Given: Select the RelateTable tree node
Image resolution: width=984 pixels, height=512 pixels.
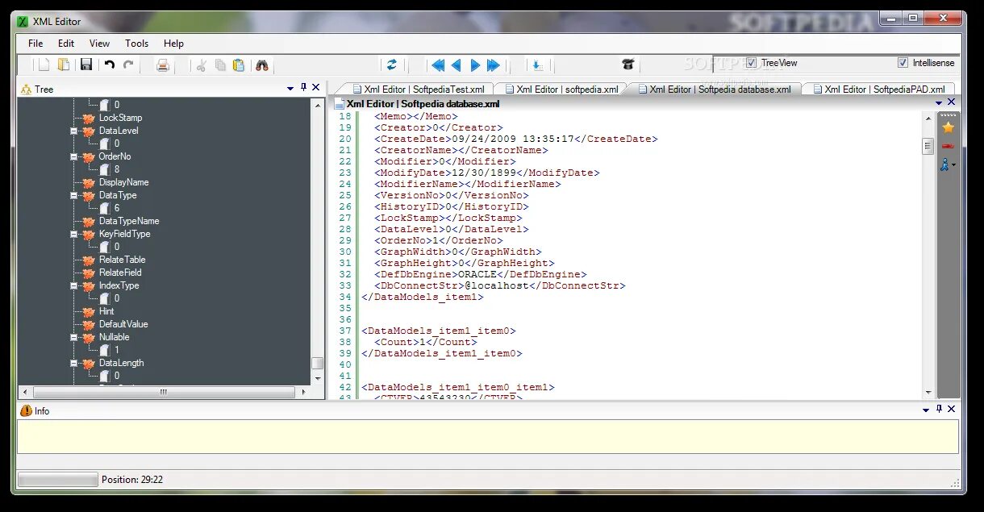Looking at the screenshot, I should [122, 260].
